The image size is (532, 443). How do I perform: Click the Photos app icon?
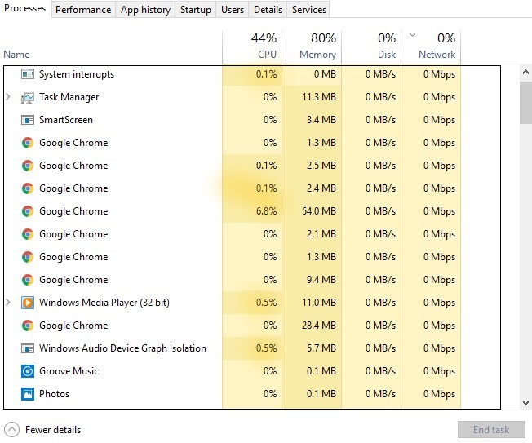(28, 394)
